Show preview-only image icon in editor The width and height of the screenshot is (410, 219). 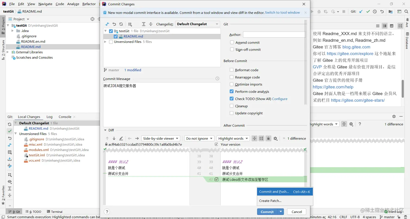(x=392, y=26)
